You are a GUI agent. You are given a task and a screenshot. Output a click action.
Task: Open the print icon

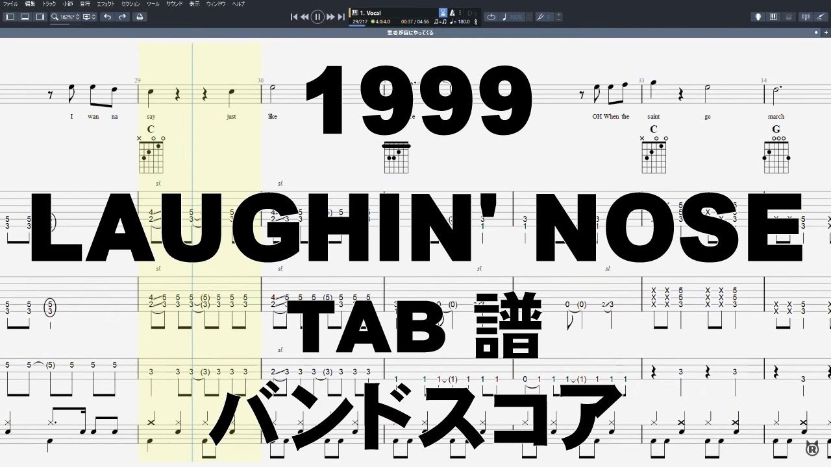(x=139, y=17)
